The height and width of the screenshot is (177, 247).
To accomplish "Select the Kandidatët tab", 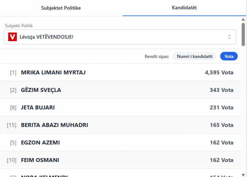I will coord(184,8).
